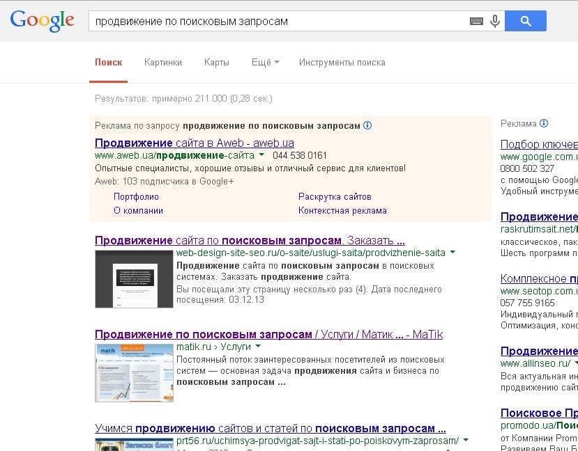Expand arrow after web-design-site-seo.ru URL
This screenshot has height=451, width=578.
(452, 253)
